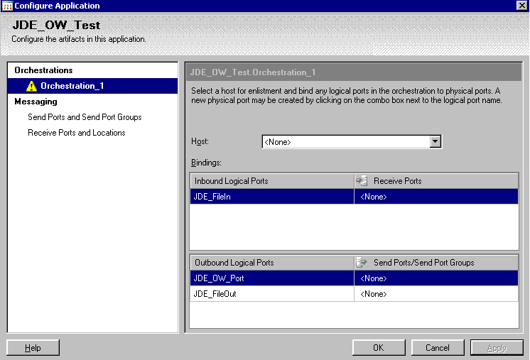Click the Send Ports/Send Port Groups header text
The image size is (530, 360).
[x=424, y=263]
